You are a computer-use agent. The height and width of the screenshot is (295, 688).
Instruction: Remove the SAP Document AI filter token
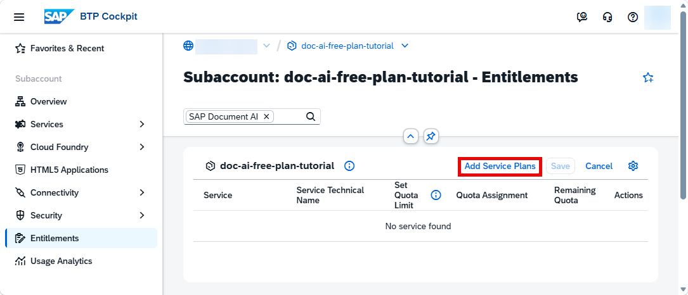(x=266, y=116)
